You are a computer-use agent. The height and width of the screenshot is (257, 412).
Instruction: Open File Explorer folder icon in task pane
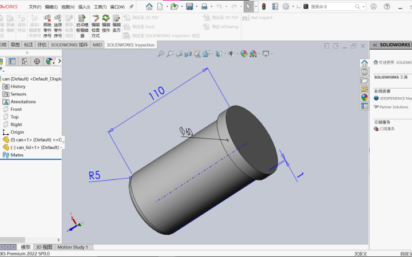365,81
